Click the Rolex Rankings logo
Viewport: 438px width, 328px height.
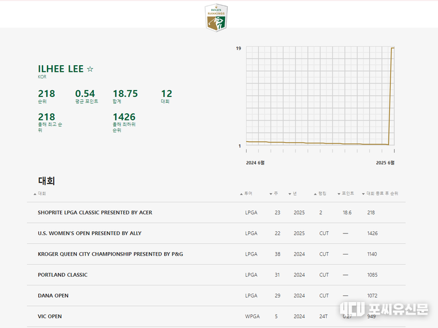click(216, 17)
